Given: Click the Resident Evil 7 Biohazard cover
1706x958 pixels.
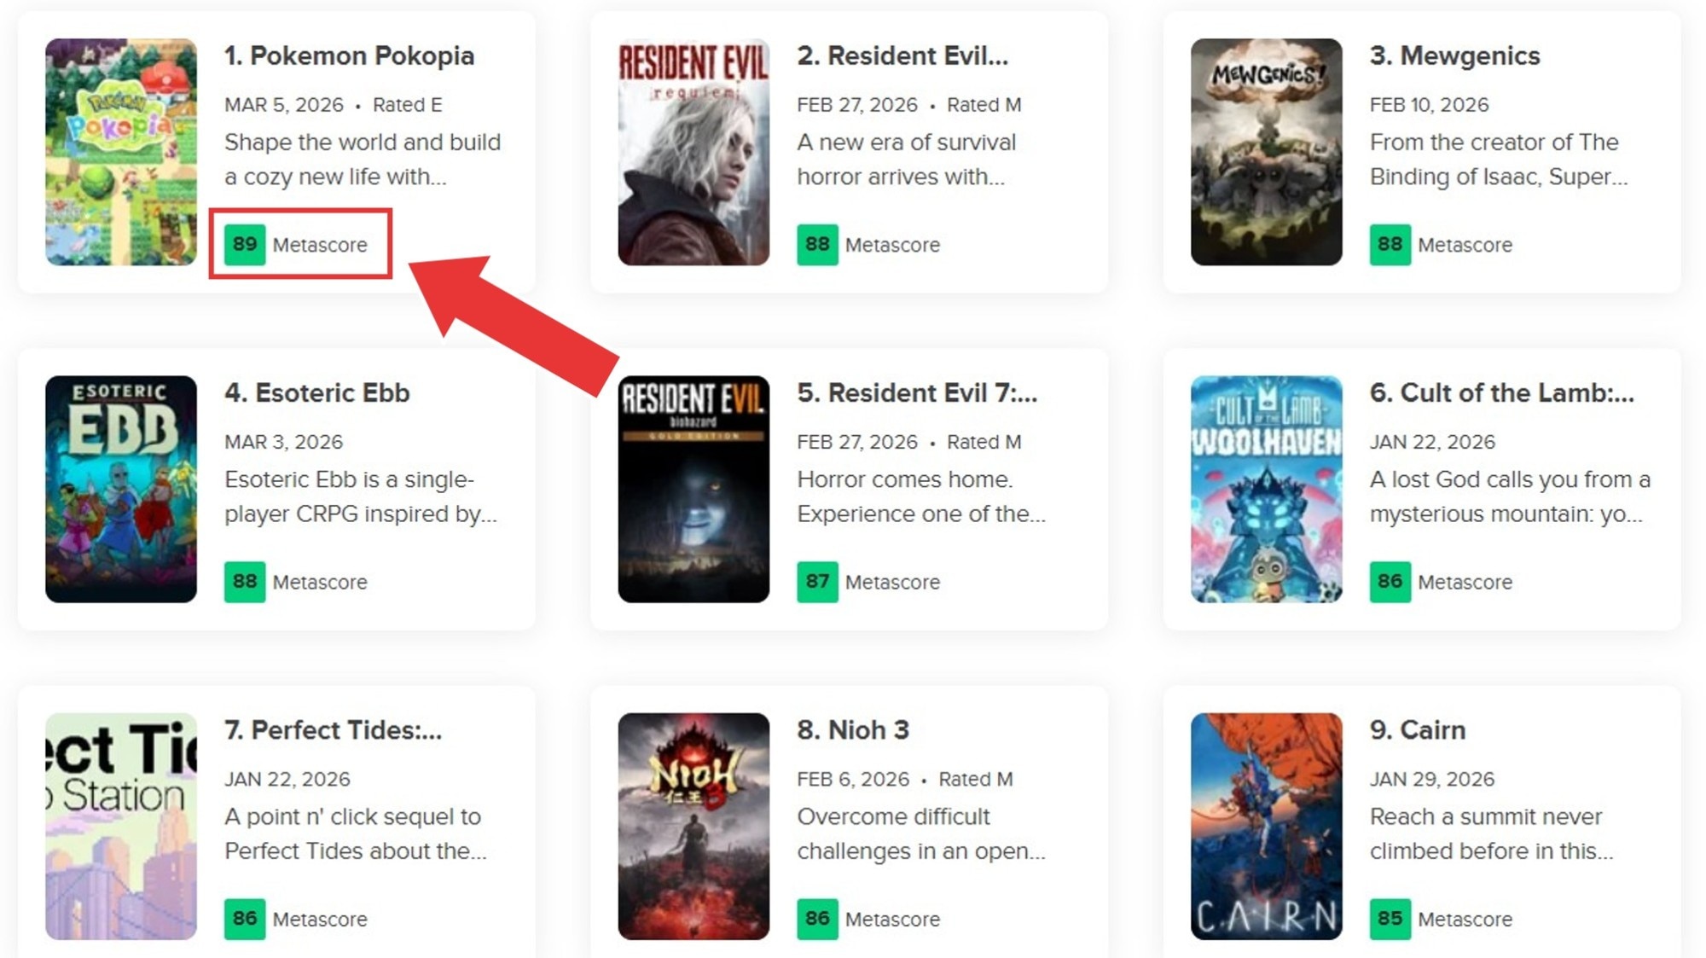Looking at the screenshot, I should point(693,489).
